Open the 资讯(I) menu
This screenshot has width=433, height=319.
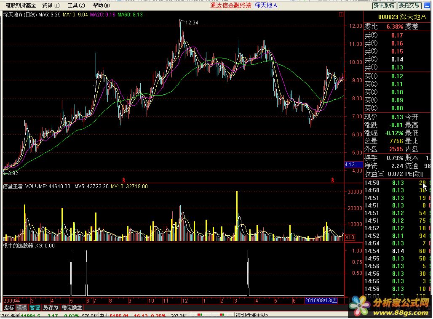[51, 5]
